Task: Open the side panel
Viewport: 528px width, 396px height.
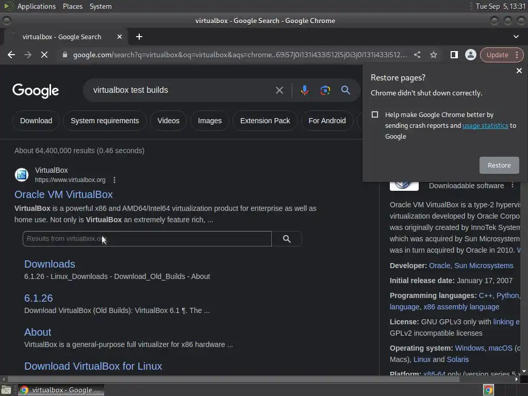Action: (x=454, y=55)
